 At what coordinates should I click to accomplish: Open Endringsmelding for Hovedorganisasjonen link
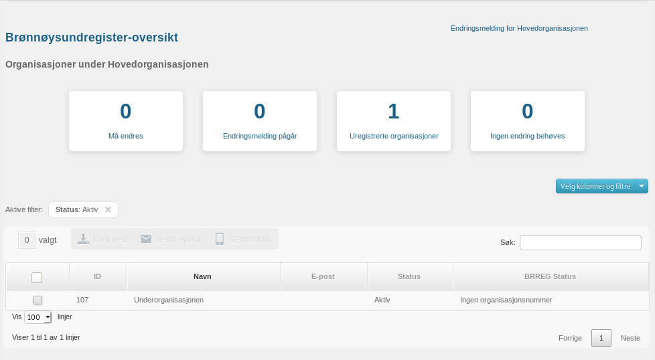click(x=519, y=28)
